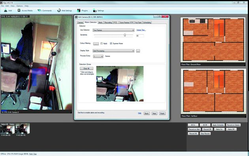This screenshot has height=156, width=249.
Task: Click the All On button
Action: 193,125
